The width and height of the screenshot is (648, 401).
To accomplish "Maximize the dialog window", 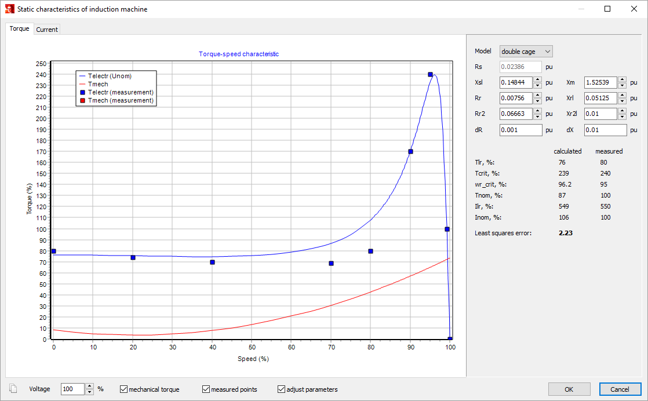I will [x=607, y=9].
